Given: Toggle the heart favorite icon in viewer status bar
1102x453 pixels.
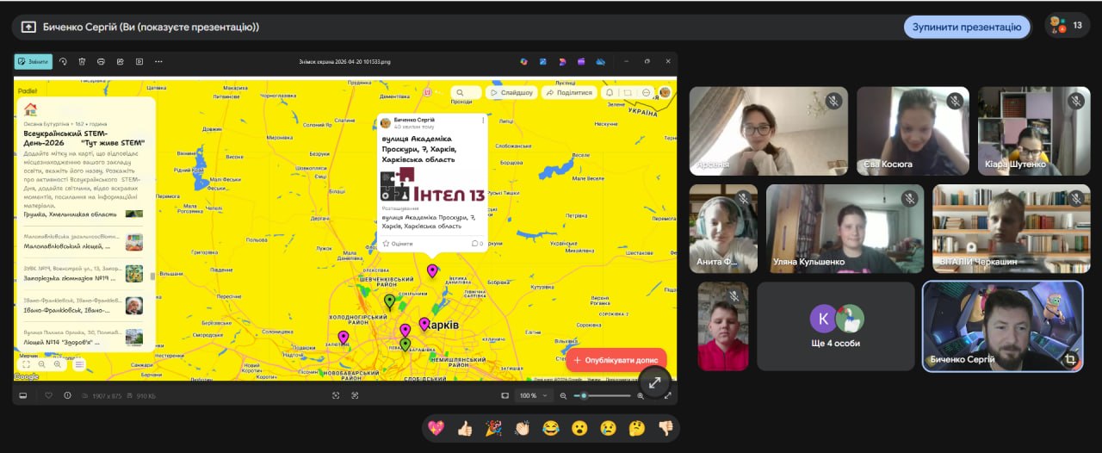Looking at the screenshot, I should click(x=48, y=396).
